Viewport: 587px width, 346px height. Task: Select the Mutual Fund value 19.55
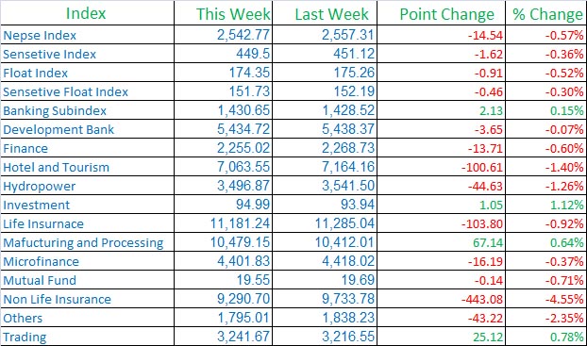tap(253, 280)
